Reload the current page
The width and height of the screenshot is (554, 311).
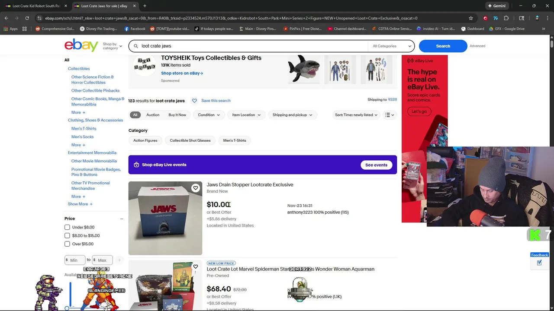pos(27,18)
